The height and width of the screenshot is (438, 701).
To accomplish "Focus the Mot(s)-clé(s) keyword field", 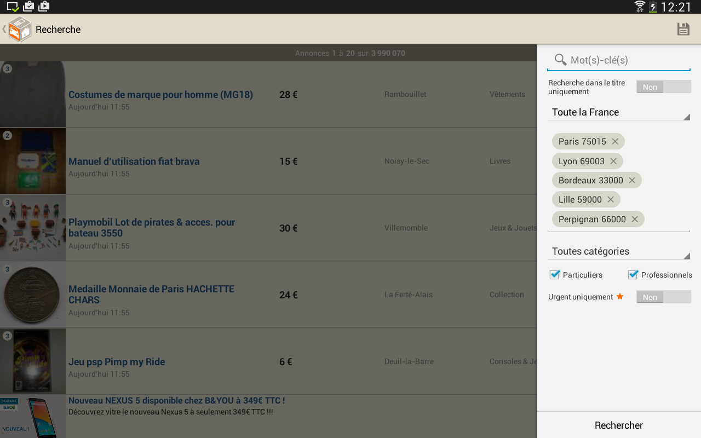I will click(x=619, y=60).
